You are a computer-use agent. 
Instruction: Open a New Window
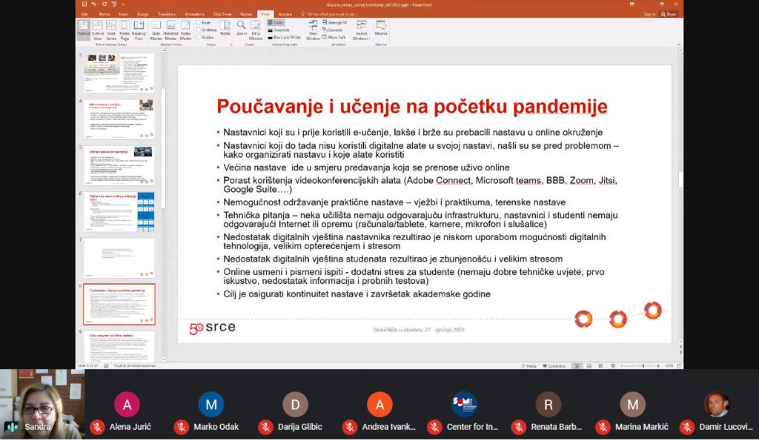[x=314, y=31]
